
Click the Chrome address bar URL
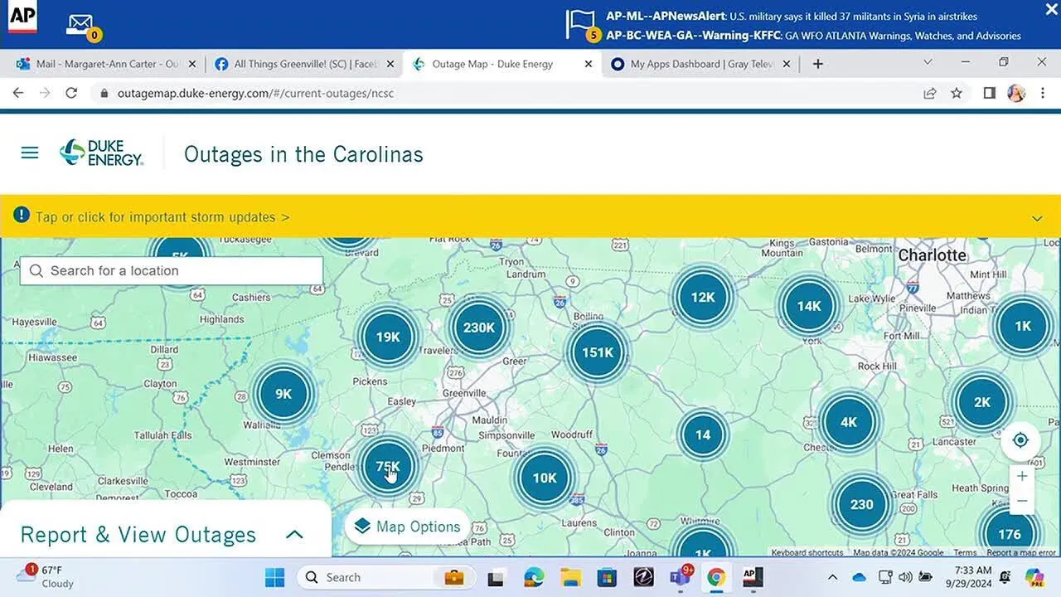(255, 93)
